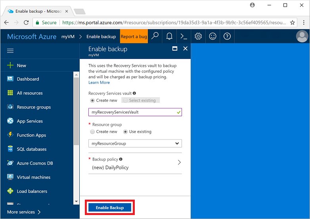Click the Load balancers diamond icon
Screen dimensions: 310x219
pyautogui.click(x=10, y=191)
